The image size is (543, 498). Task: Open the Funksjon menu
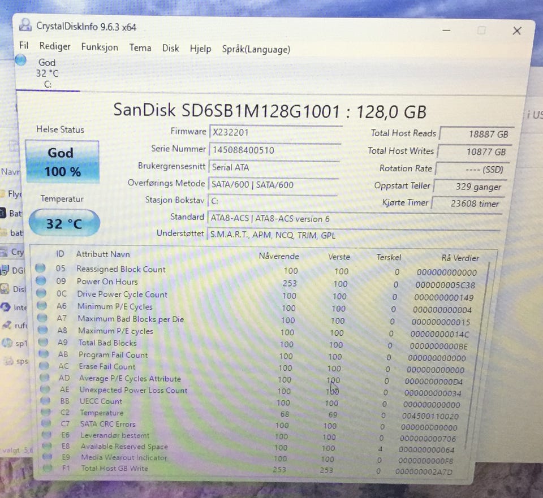click(x=100, y=47)
